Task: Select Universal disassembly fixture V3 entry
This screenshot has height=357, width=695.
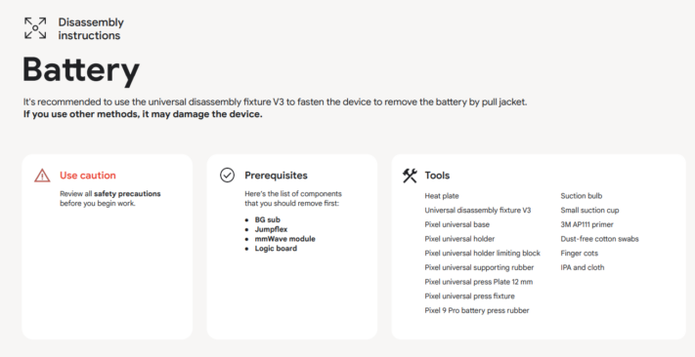Action: click(x=477, y=211)
